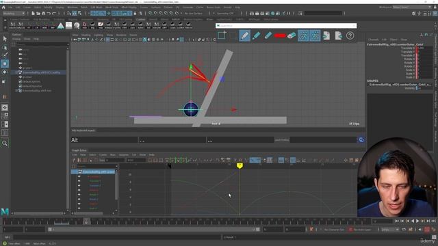
Task: Select the teal soft brush tool
Action: [268, 36]
